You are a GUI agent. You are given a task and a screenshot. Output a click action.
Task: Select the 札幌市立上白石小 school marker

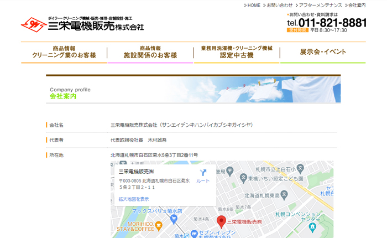point(300,169)
